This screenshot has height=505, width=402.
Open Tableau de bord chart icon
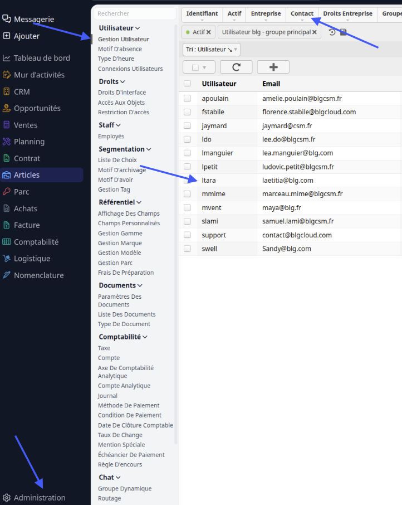click(x=7, y=58)
